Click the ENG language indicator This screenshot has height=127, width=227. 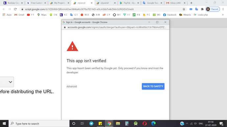pos(201,123)
